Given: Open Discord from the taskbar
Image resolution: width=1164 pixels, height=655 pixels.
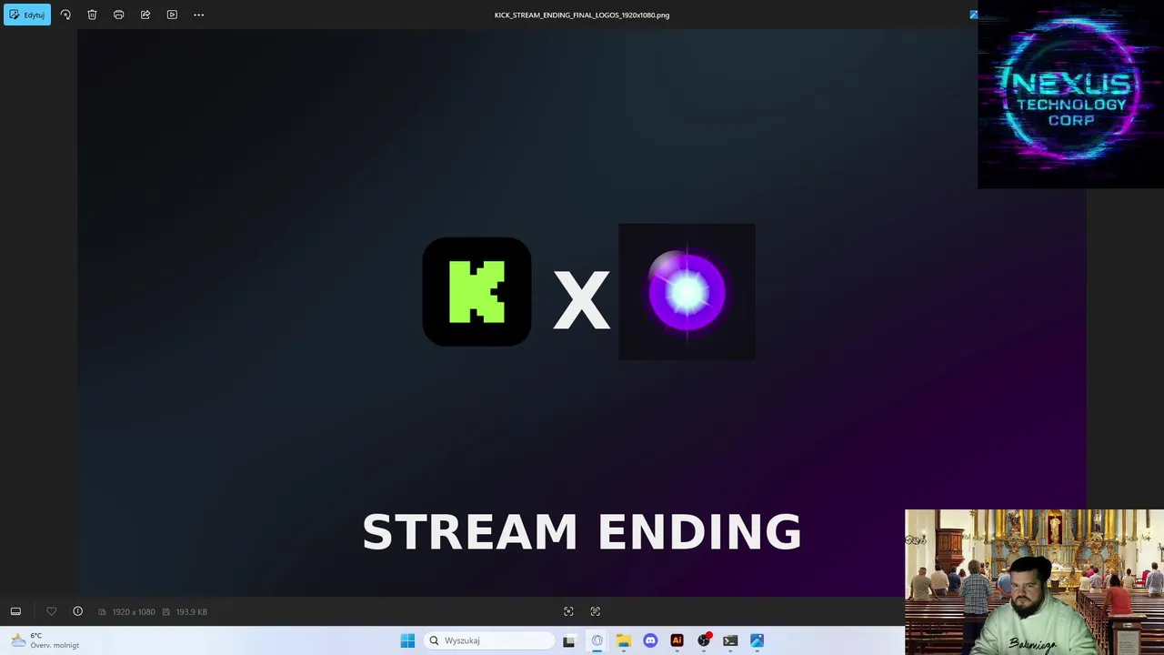Looking at the screenshot, I should [x=650, y=640].
